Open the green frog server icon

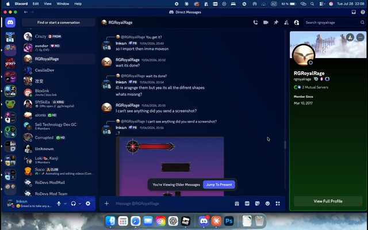coord(10,104)
